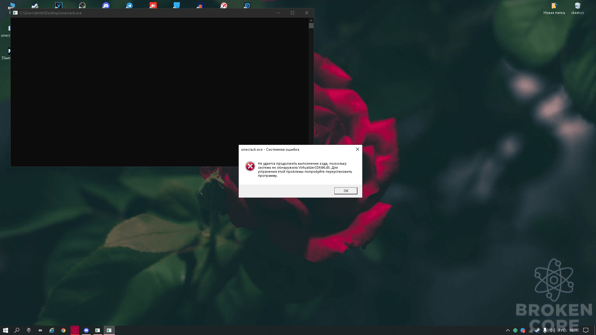Click OK in the system error dialog
Image resolution: width=596 pixels, height=335 pixels.
click(346, 191)
